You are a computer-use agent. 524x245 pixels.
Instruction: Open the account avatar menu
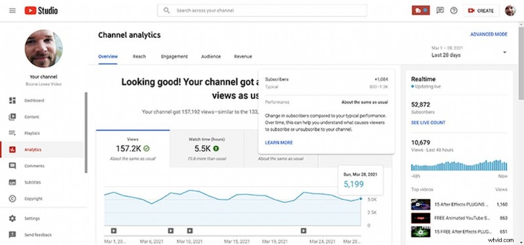[x=510, y=10]
